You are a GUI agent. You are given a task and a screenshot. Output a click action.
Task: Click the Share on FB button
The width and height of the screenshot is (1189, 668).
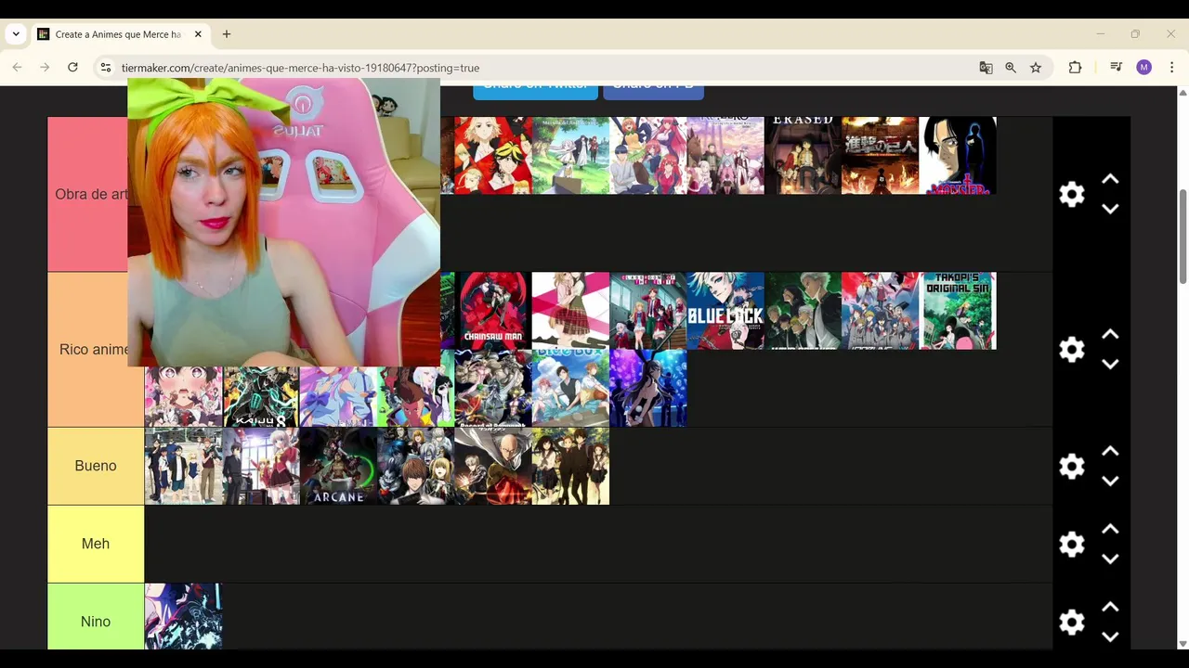[x=654, y=89]
